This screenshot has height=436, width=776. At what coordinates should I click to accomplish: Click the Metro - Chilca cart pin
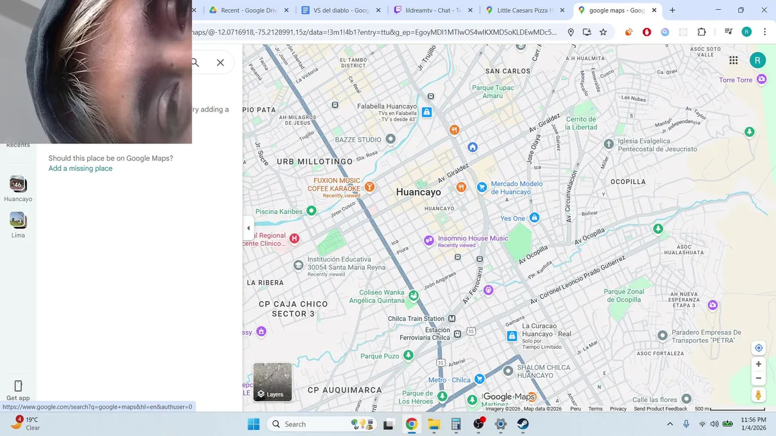[x=480, y=379]
